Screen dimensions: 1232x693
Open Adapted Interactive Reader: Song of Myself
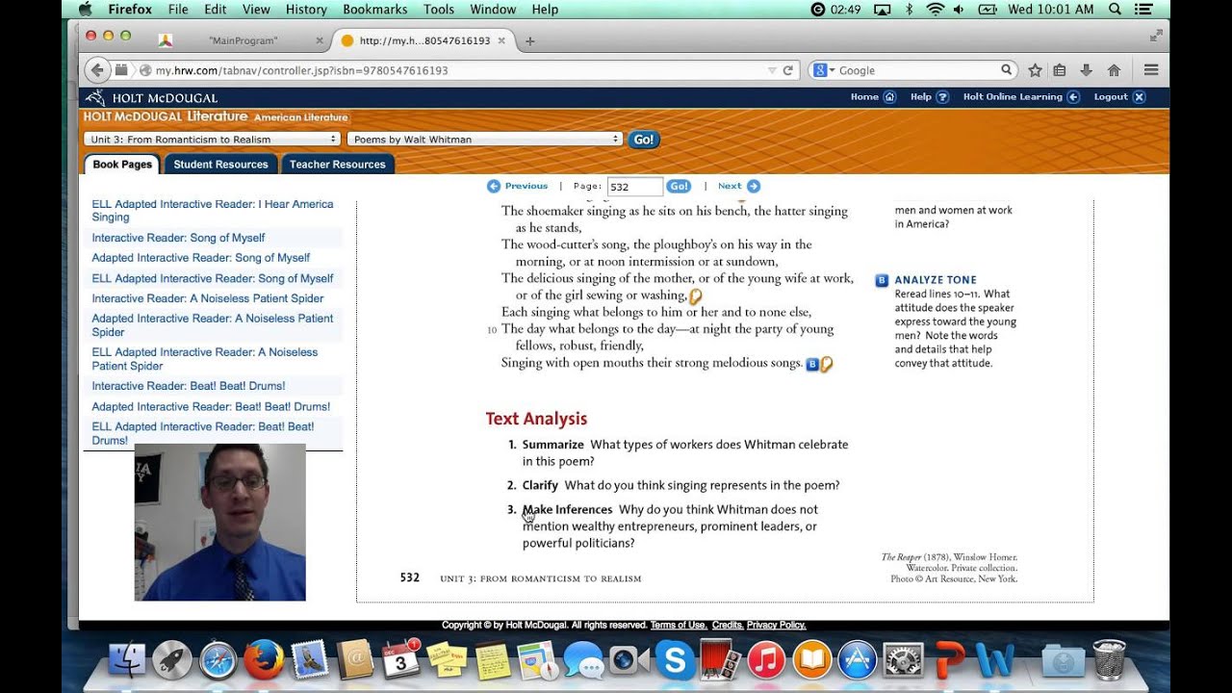tap(201, 258)
